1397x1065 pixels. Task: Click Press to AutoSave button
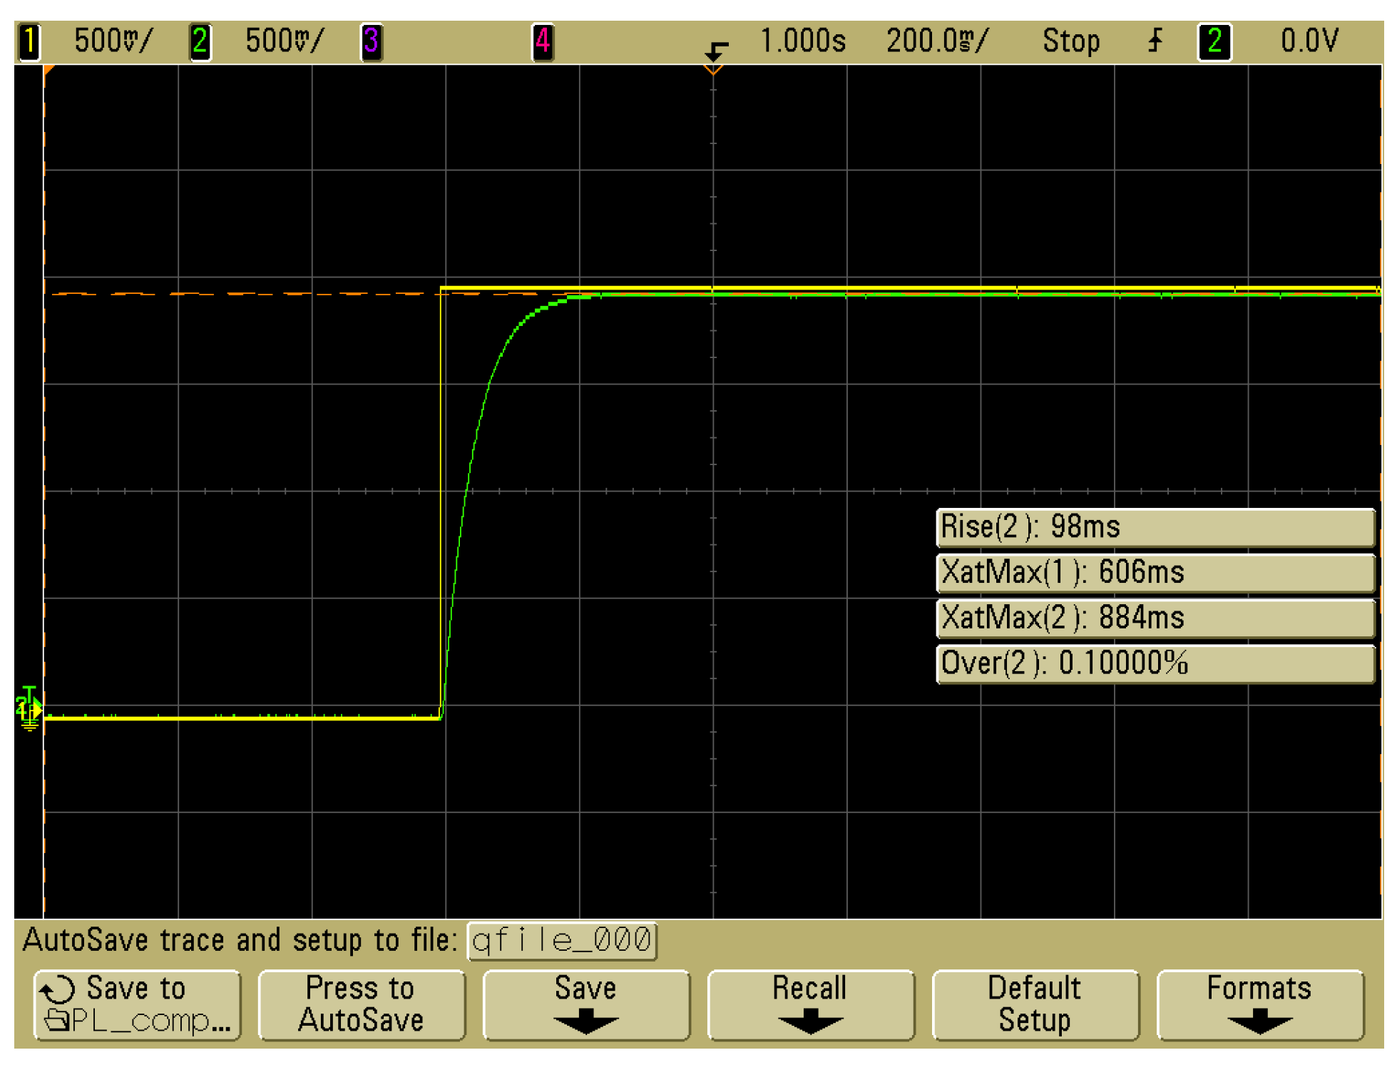(361, 1005)
